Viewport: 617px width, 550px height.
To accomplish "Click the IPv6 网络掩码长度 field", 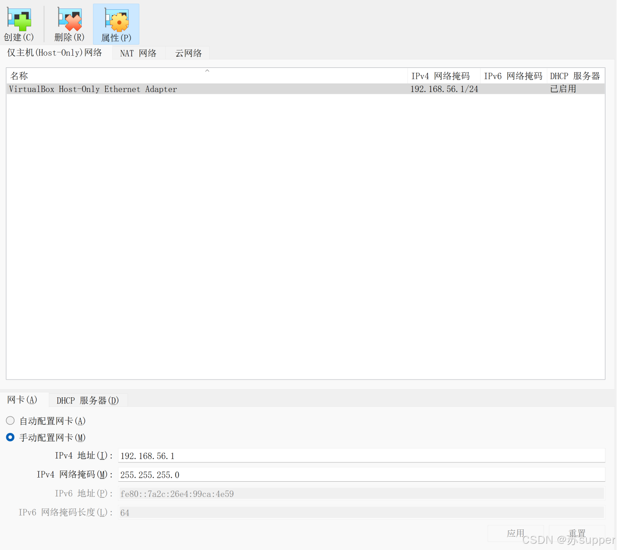I will point(362,512).
